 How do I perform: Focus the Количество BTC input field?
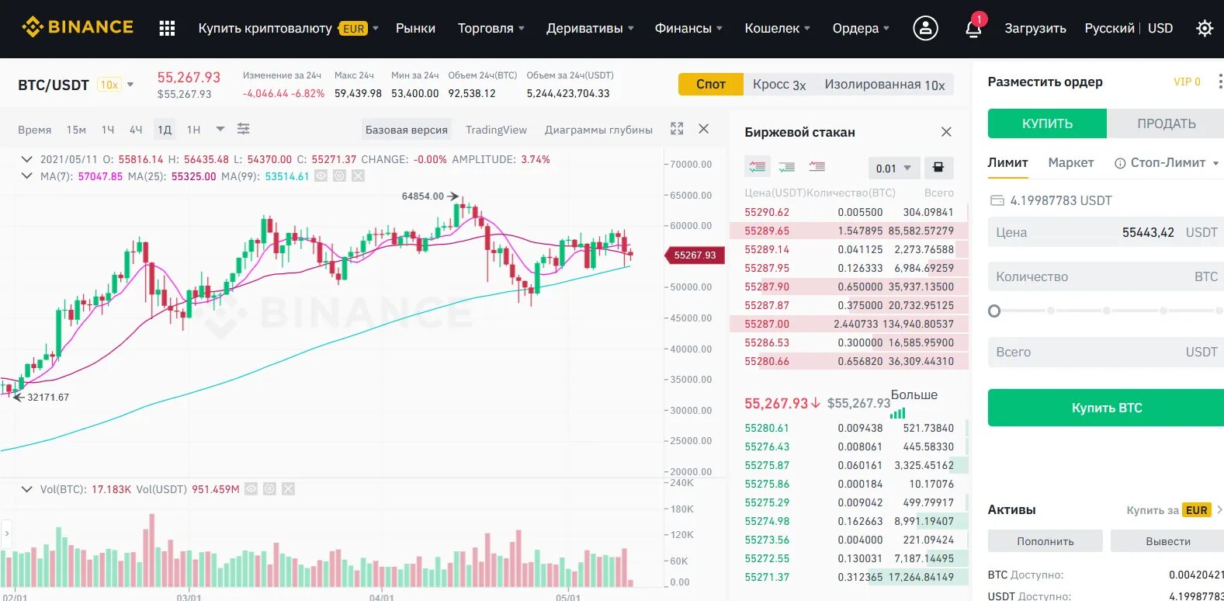pos(1106,276)
